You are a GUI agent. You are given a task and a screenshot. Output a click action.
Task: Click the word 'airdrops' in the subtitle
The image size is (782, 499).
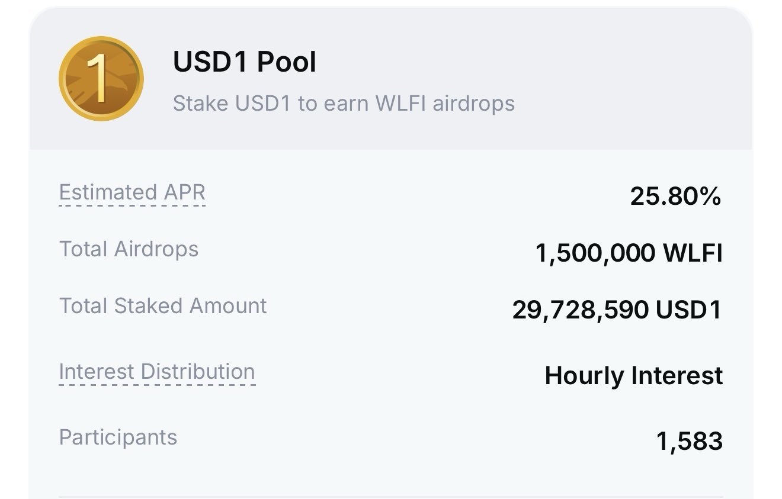point(473,104)
